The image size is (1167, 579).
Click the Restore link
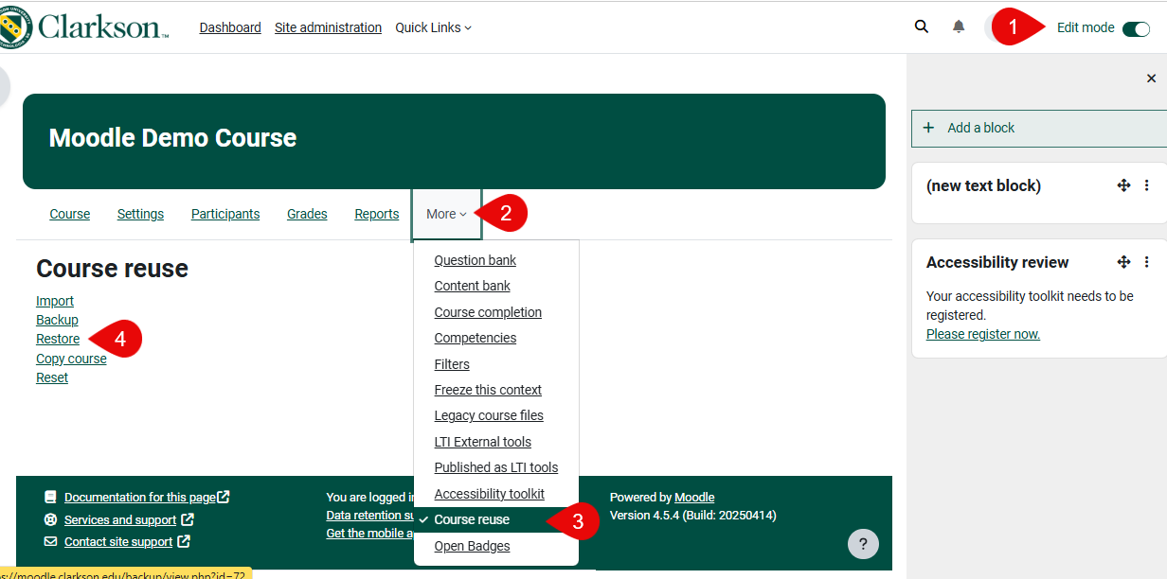coord(58,339)
